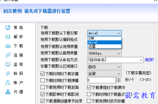The width and height of the screenshot is (158, 104).
Task: Click the 转码 (Transcode) circular-arrow icon
Action: 8,74
